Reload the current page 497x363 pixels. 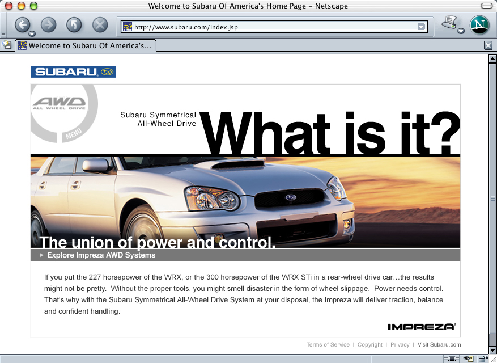tap(74, 24)
